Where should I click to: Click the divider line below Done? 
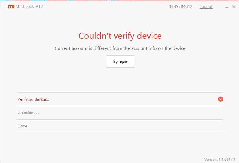(x=120, y=133)
